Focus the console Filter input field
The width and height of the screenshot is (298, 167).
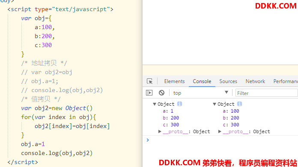coord(267,93)
